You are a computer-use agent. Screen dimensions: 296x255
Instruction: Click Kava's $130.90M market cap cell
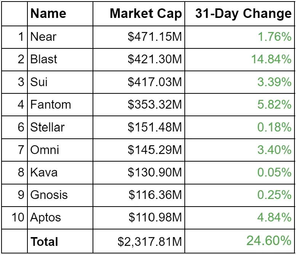tap(155, 172)
